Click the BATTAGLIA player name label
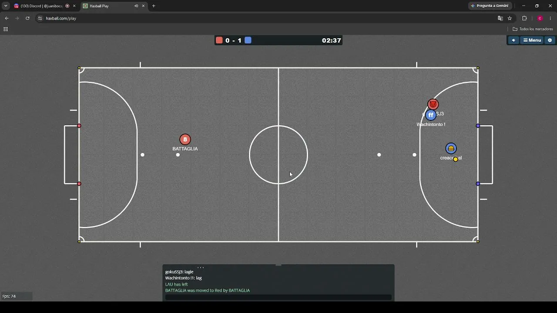This screenshot has width=557, height=313. (x=185, y=149)
